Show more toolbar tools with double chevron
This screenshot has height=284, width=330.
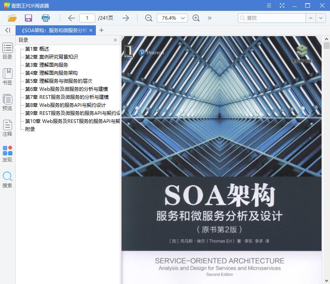click(209, 18)
